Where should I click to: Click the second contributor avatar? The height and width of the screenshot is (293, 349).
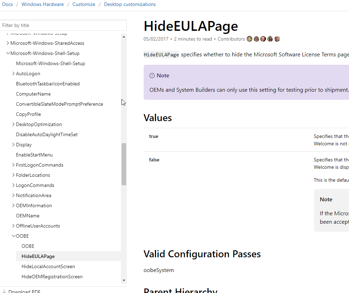click(256, 39)
